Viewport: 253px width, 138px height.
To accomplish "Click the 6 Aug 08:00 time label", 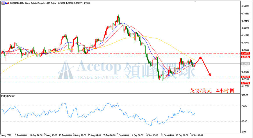I will (x=21, y=135).
